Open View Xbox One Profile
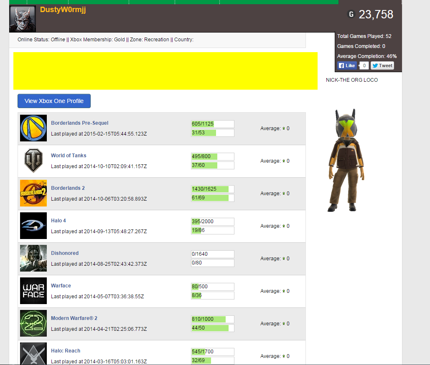 point(54,101)
